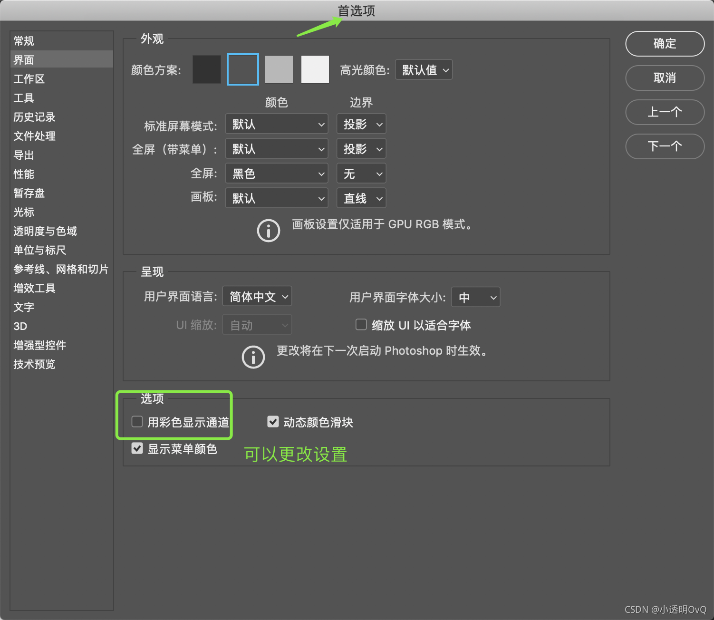Select 常规 preferences category
The width and height of the screenshot is (714, 620).
coord(62,41)
